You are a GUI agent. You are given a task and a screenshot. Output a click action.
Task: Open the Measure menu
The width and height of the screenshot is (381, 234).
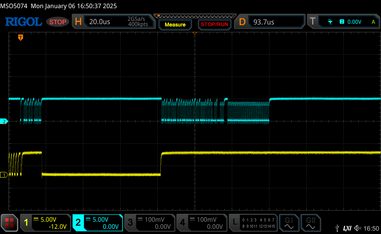coord(175,25)
